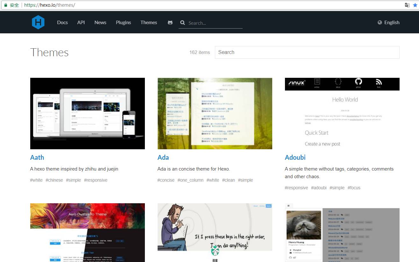Image resolution: width=419 pixels, height=262 pixels.
Task: Filter by the #clean tag
Action: pos(229,180)
